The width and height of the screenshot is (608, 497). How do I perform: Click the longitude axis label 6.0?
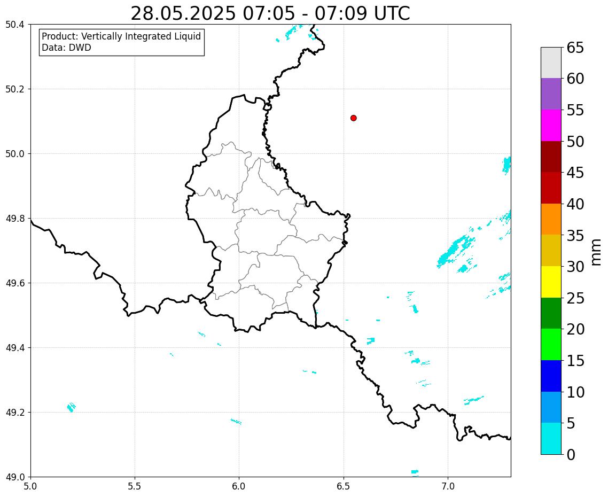(x=239, y=486)
